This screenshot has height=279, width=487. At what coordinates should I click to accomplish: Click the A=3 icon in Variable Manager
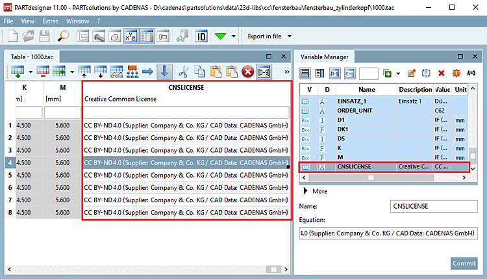471,73
